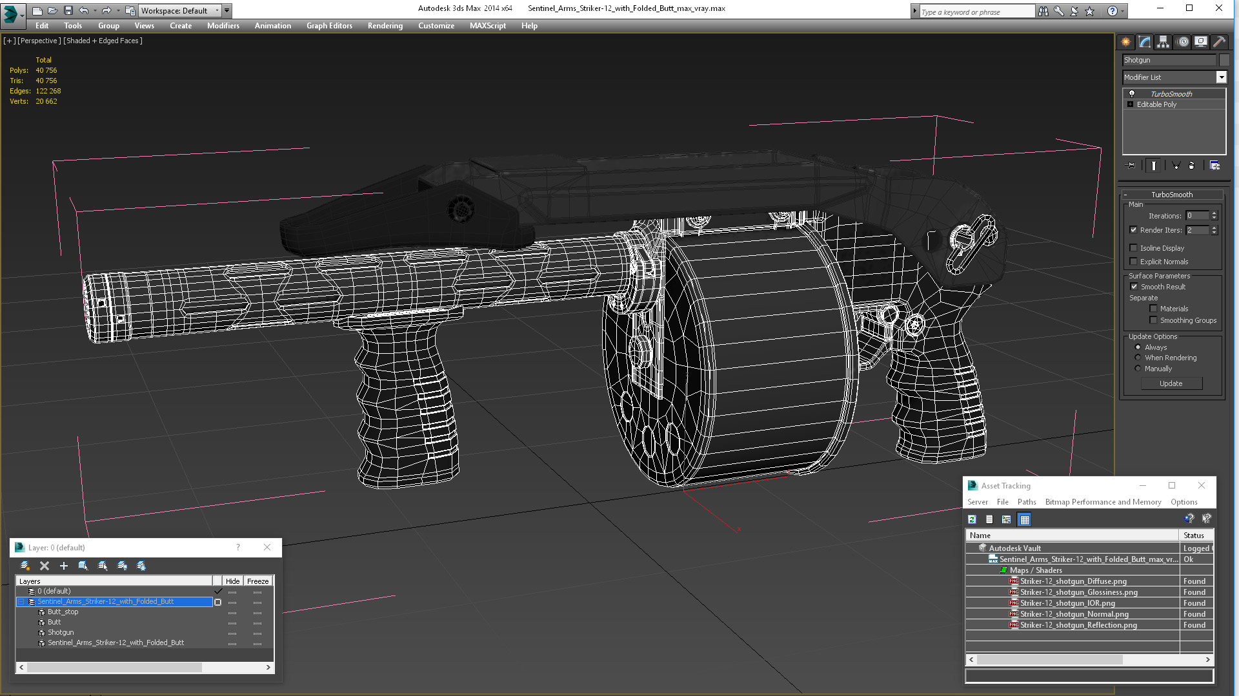Click Highlight Selected Objects' Layers icon
1239x696 pixels.
pyautogui.click(x=103, y=566)
